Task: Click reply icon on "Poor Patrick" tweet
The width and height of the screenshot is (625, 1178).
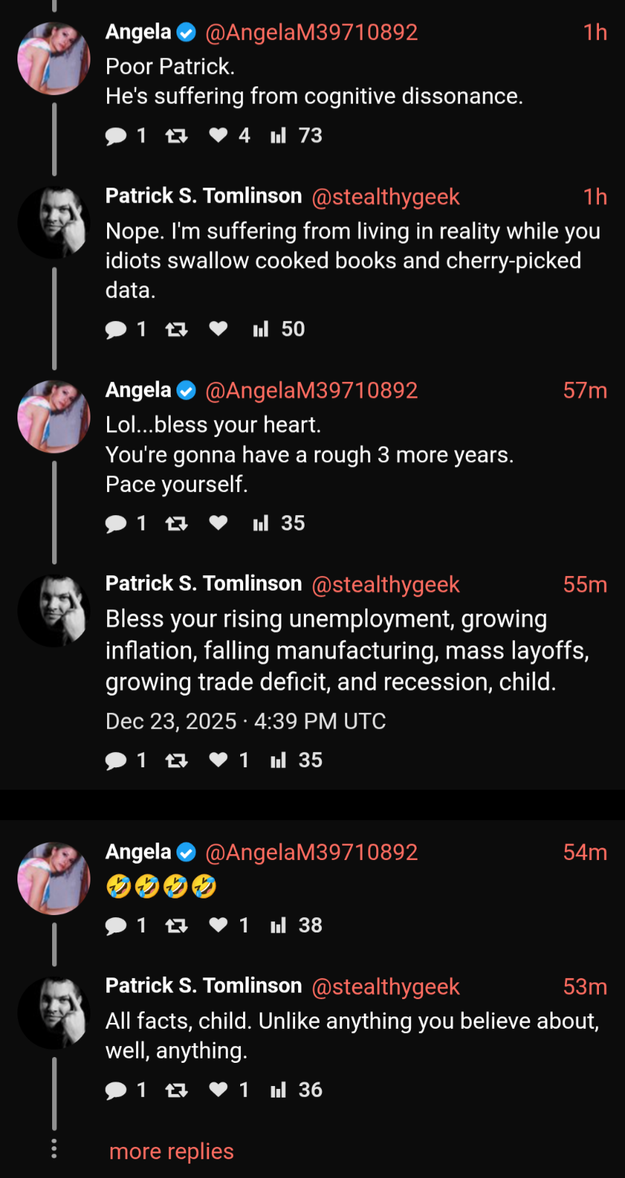Action: (x=116, y=135)
